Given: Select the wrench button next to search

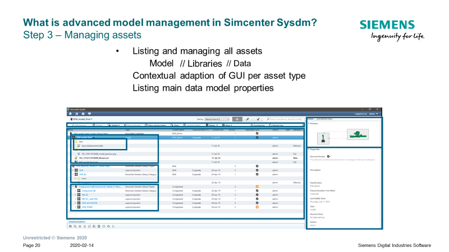Looking at the screenshot, I should coord(248,119).
